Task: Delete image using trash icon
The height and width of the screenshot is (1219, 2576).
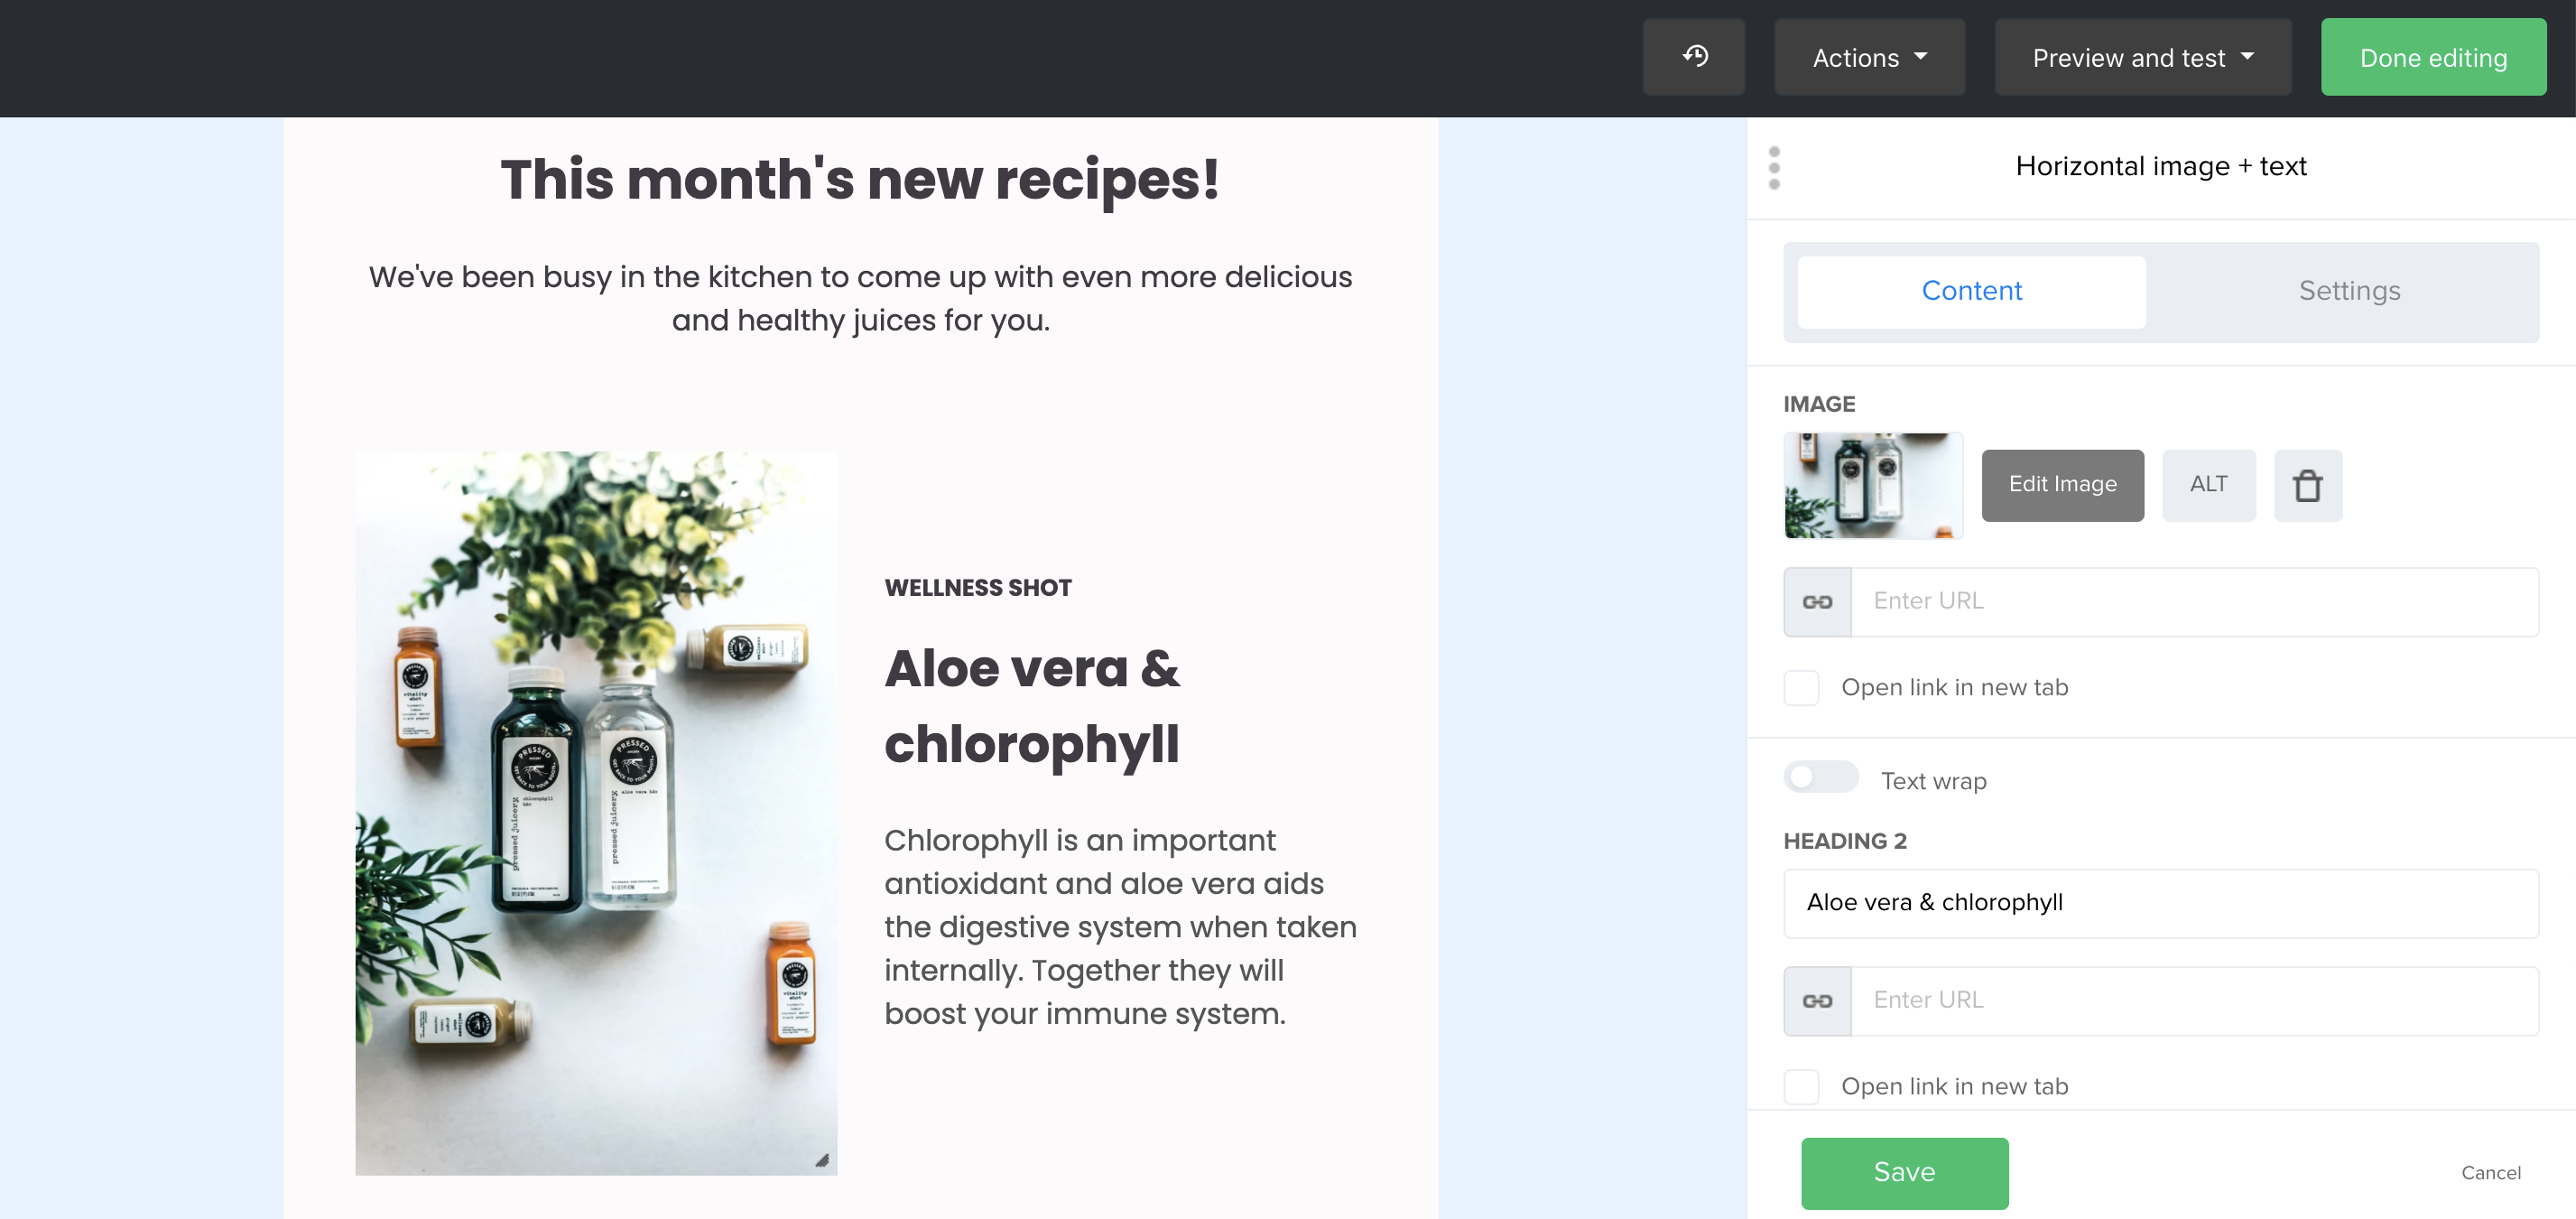Action: (2308, 486)
